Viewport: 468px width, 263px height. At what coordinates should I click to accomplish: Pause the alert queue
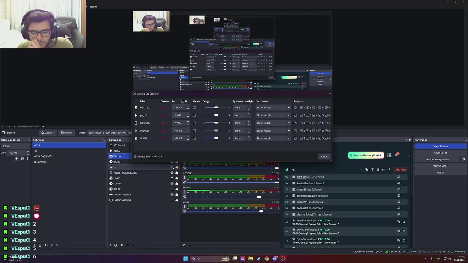point(378,169)
